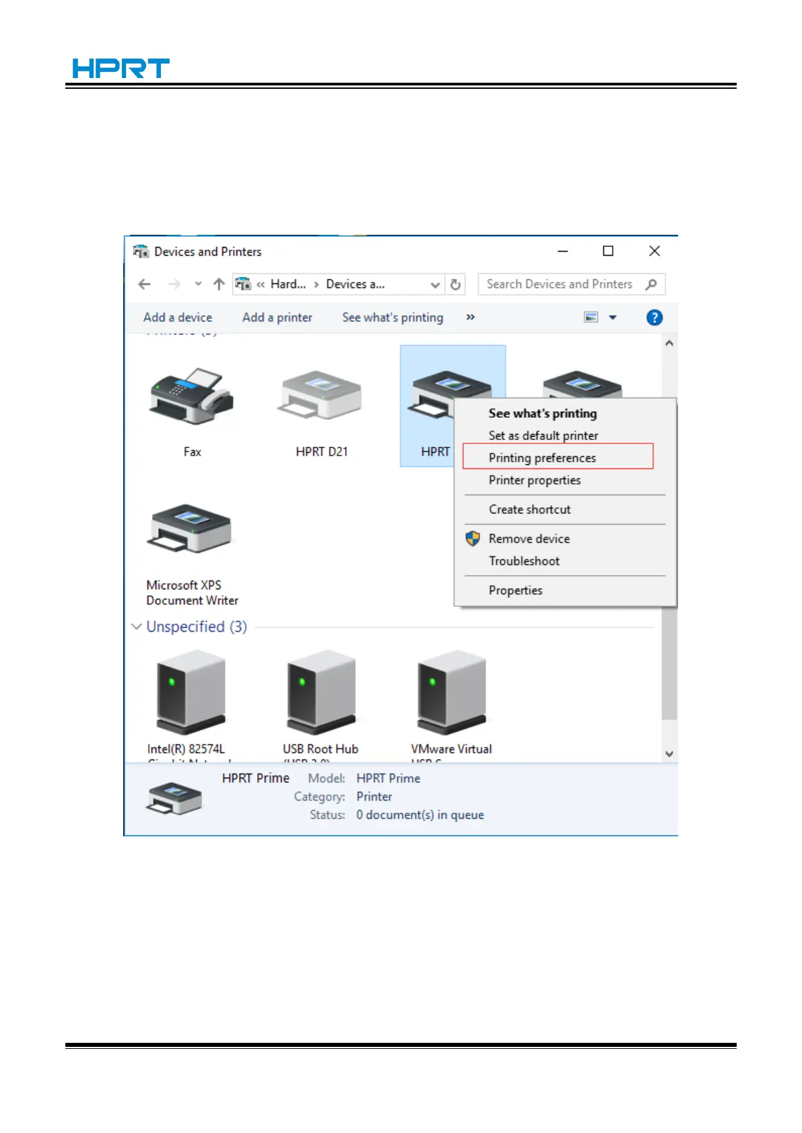Click the HPRT Prime icon in details pane
Image resolution: width=802 pixels, height=1133 pixels.
point(174,798)
